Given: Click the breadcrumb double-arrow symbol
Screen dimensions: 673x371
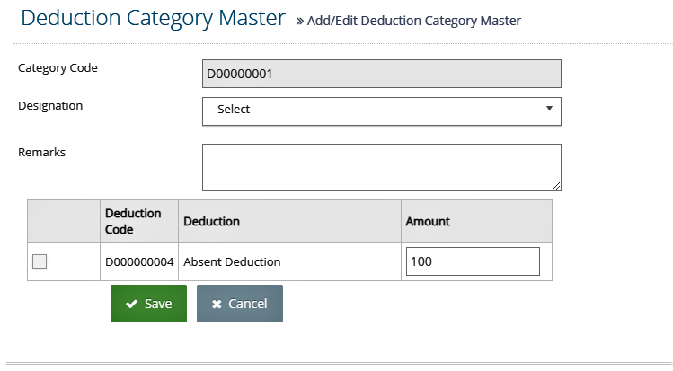Looking at the screenshot, I should point(299,21).
